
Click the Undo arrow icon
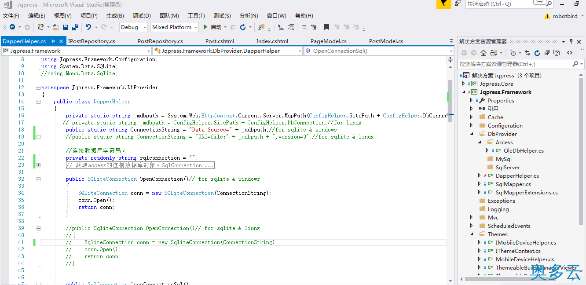(88, 27)
